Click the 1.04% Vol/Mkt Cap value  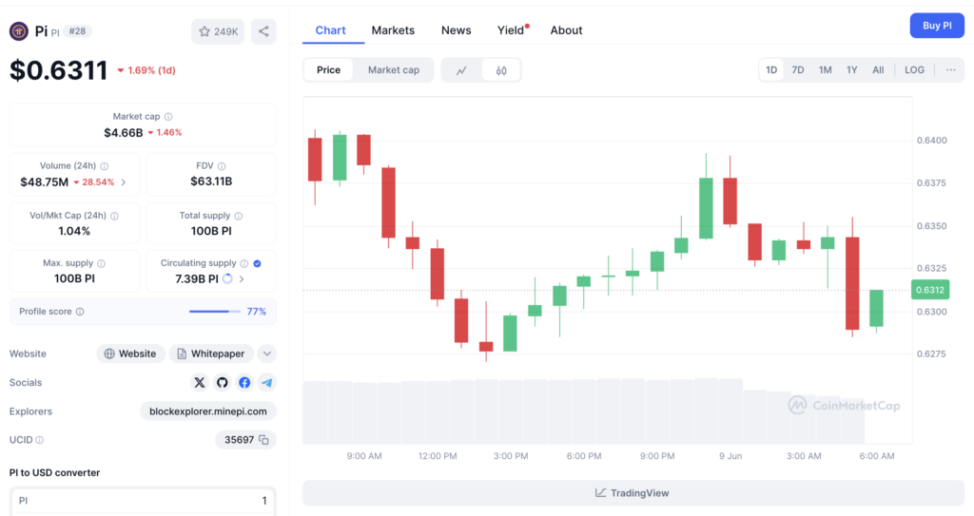click(x=74, y=232)
